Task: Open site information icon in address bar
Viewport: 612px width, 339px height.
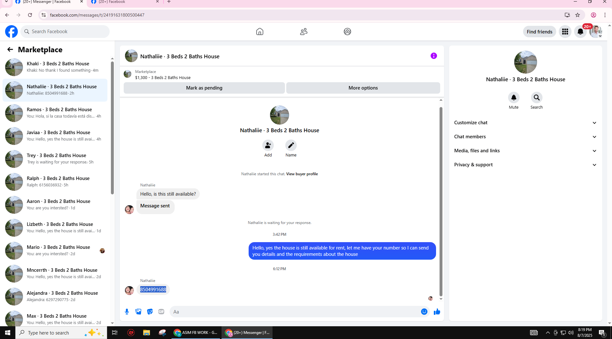Action: [44, 15]
